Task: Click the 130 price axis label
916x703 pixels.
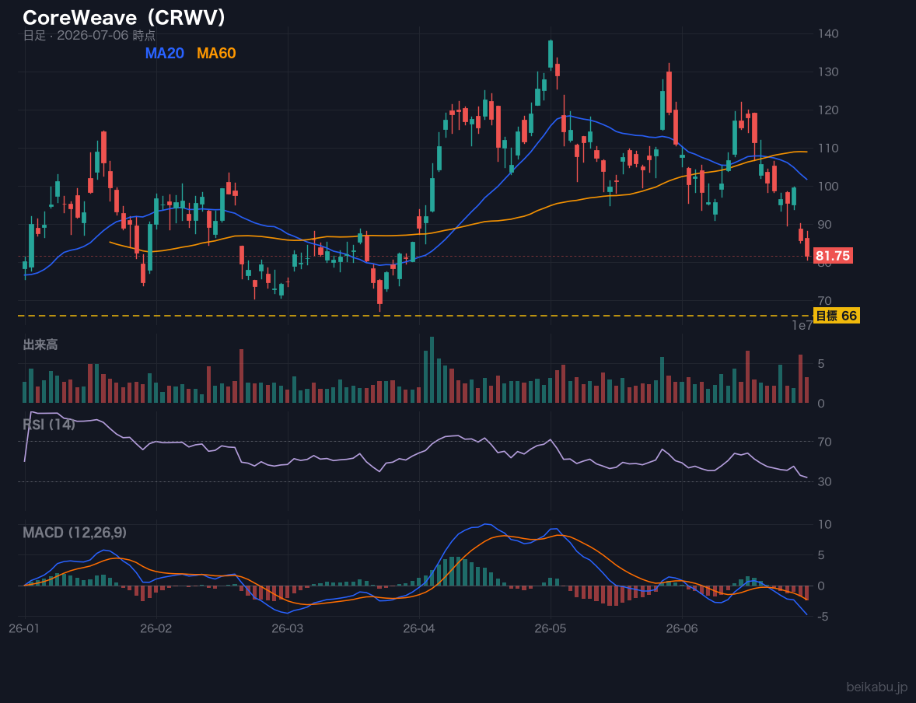Action: pyautogui.click(x=828, y=72)
